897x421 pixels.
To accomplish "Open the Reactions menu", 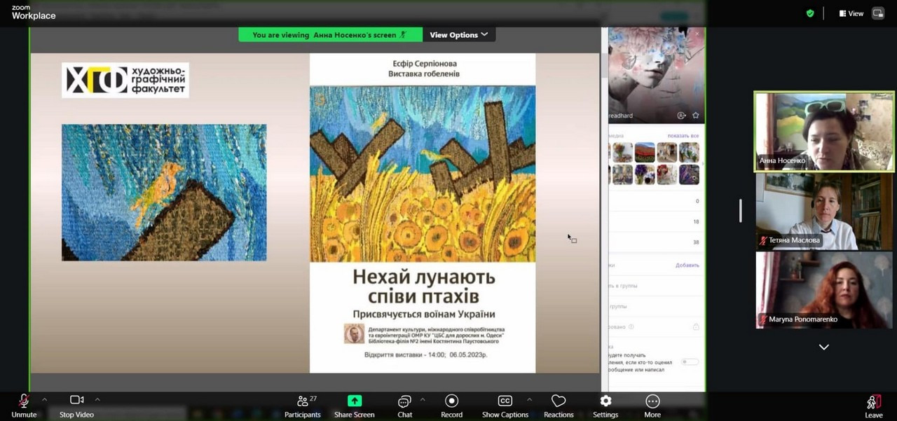I will (559, 405).
